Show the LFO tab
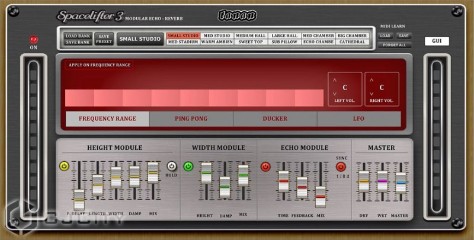This screenshot has height=240, width=474. (358, 119)
